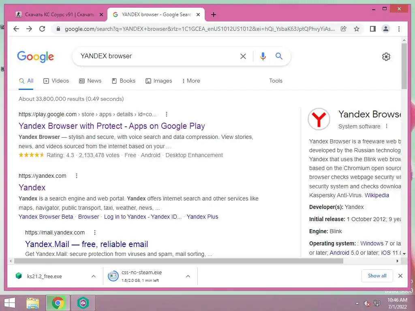The height and width of the screenshot is (311, 415).
Task: Click the Yandex Browser logo thumbnail
Action: pos(319,119)
